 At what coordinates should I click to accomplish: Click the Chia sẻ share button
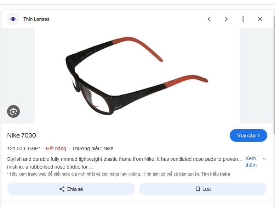click(71, 189)
